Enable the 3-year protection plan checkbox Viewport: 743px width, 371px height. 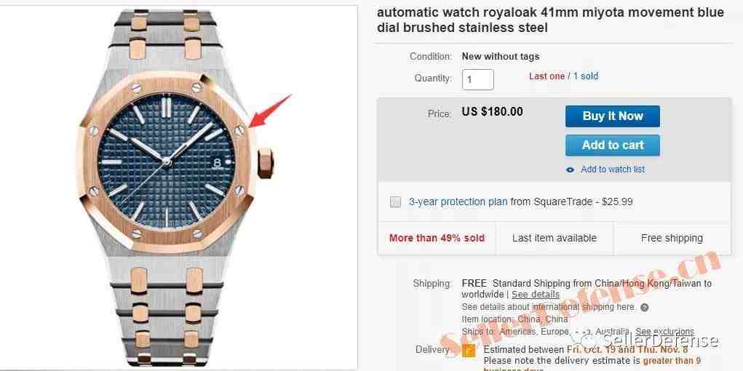[395, 202]
